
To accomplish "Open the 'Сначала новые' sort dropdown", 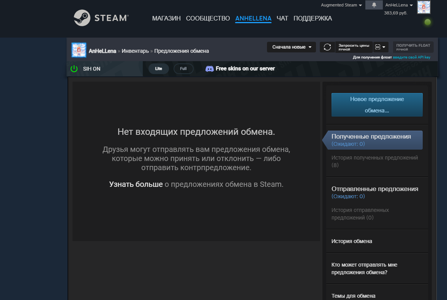I will pyautogui.click(x=291, y=47).
